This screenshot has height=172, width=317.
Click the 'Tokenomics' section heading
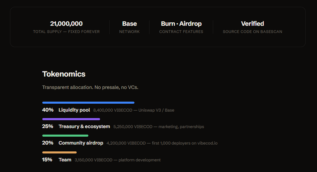pyautogui.click(x=64, y=74)
